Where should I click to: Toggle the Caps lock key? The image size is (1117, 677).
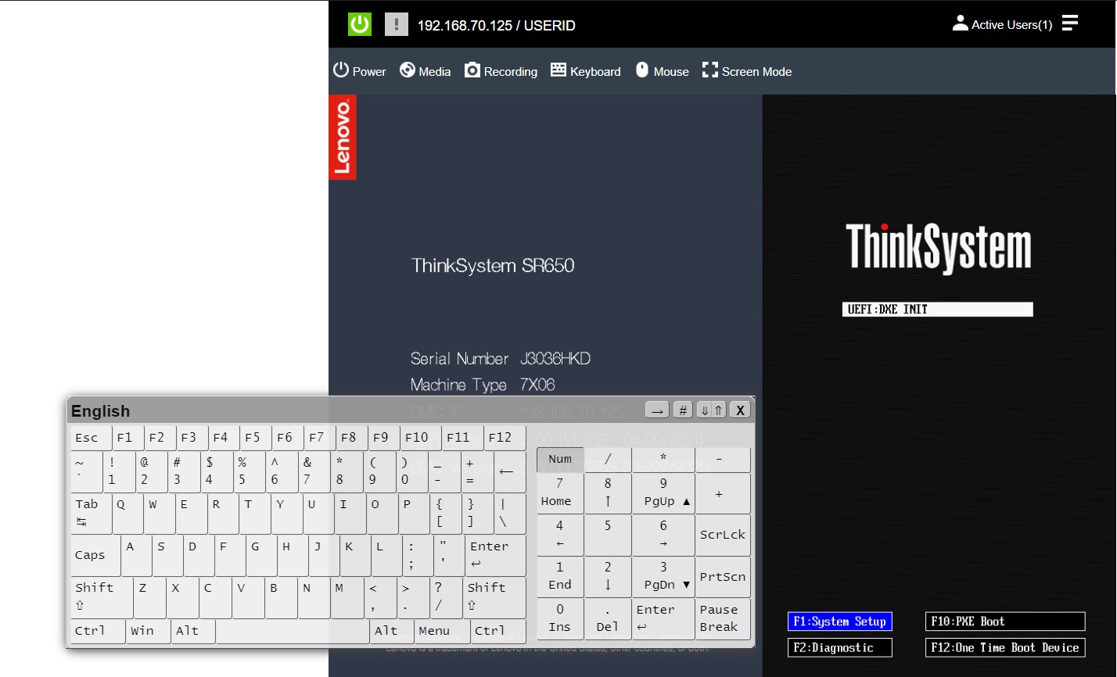95,555
